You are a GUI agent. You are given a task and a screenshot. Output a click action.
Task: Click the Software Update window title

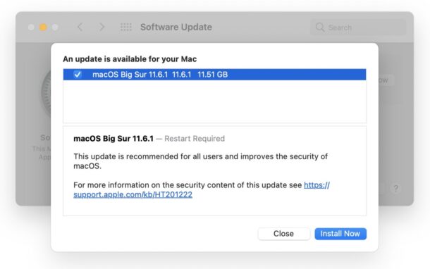[176, 27]
